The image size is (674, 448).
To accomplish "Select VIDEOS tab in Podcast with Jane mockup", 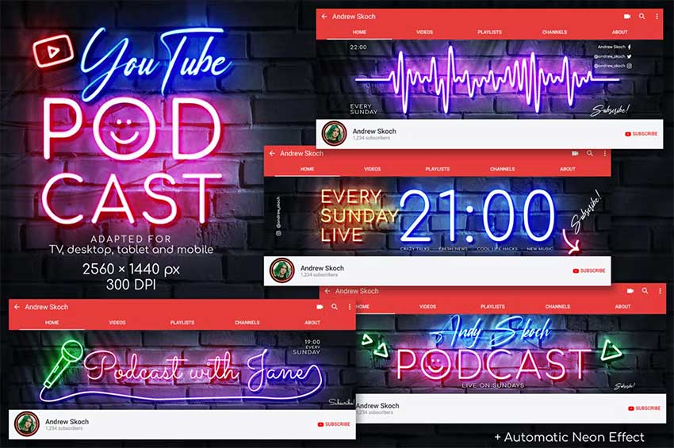I will coord(117,323).
